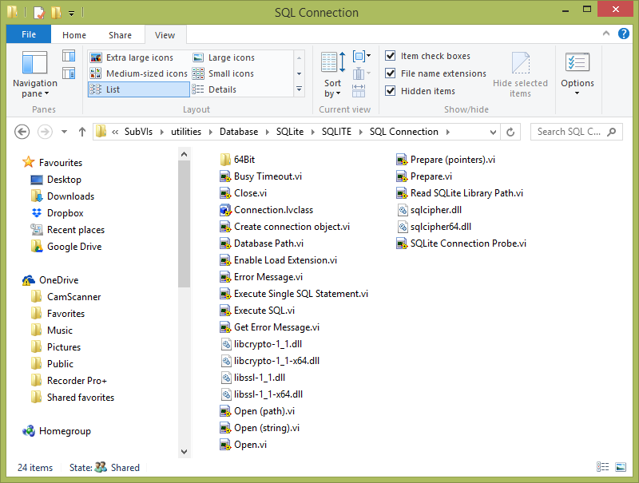The image size is (639, 483).
Task: Switch to the Share ribbon tab
Action: [121, 35]
